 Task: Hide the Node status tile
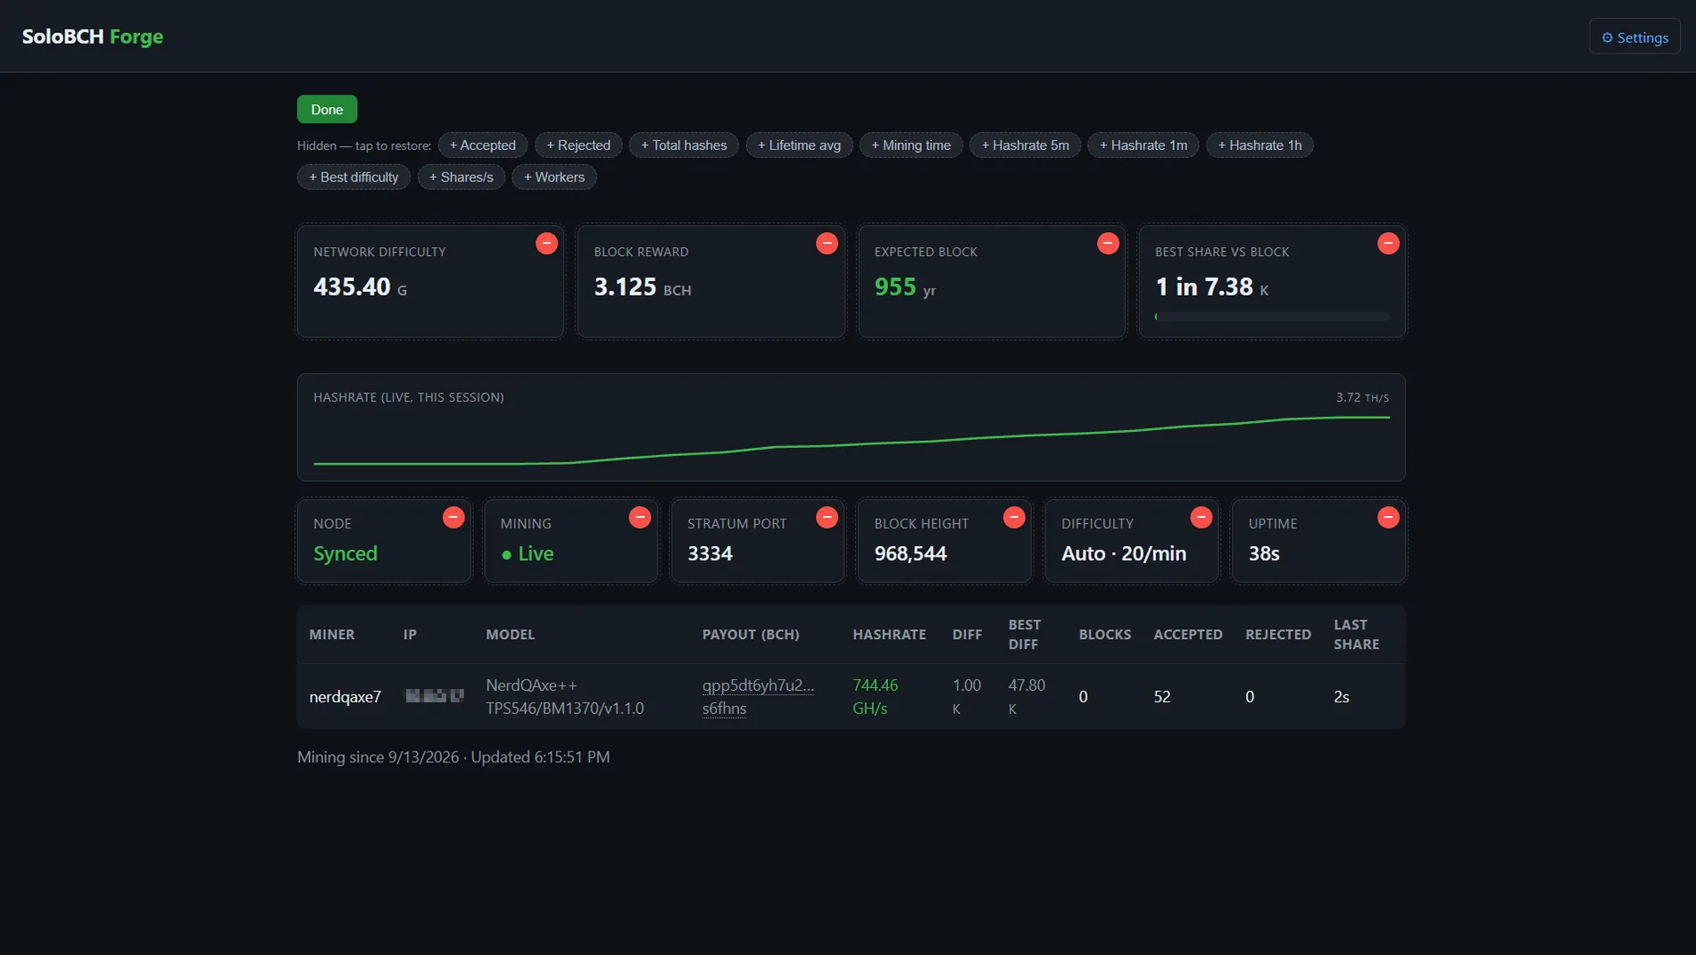(453, 518)
